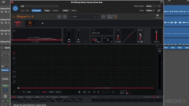The height and width of the screenshot is (106, 189).
Task: Open the ShaperBox hamburger menu icon
Action: point(59,16)
